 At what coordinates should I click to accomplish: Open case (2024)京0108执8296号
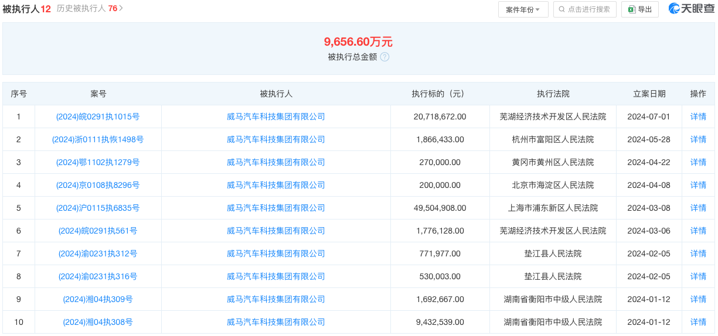(x=98, y=185)
